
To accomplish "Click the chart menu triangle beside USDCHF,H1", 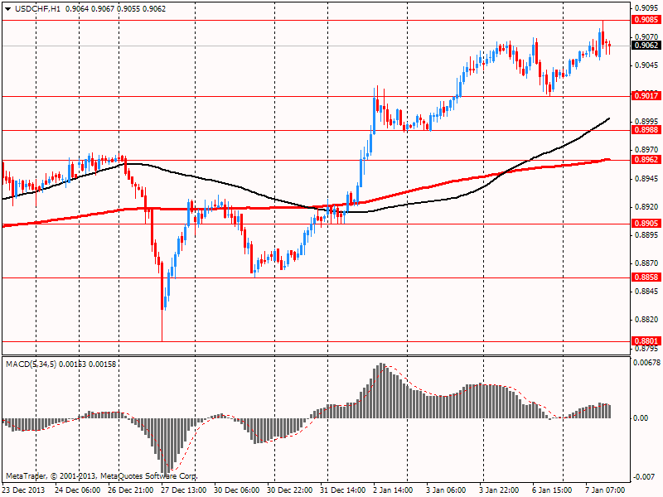I will tap(7, 8).
